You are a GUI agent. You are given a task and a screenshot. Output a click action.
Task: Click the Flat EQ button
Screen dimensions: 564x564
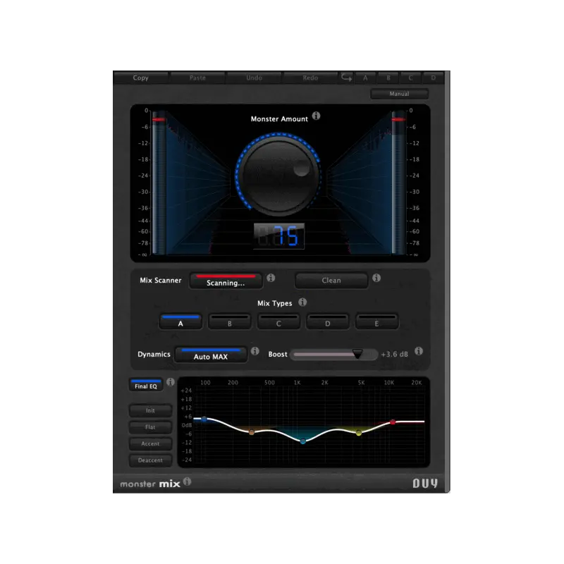click(x=150, y=427)
